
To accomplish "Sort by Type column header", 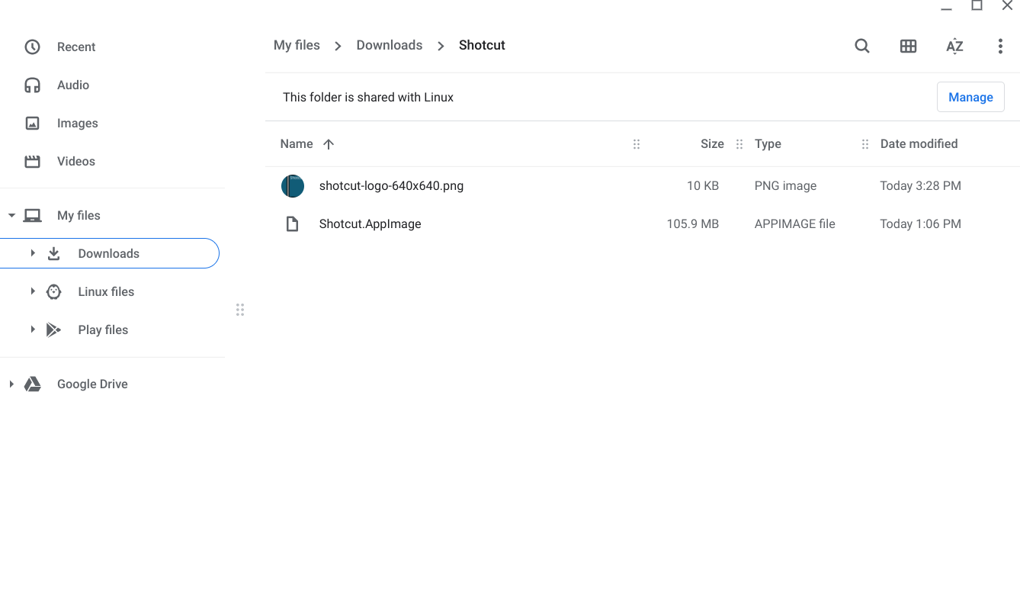I will (x=768, y=143).
